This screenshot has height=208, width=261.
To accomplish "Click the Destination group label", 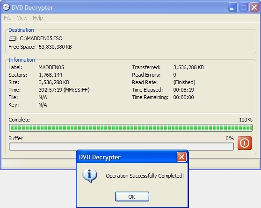I will [21, 30].
